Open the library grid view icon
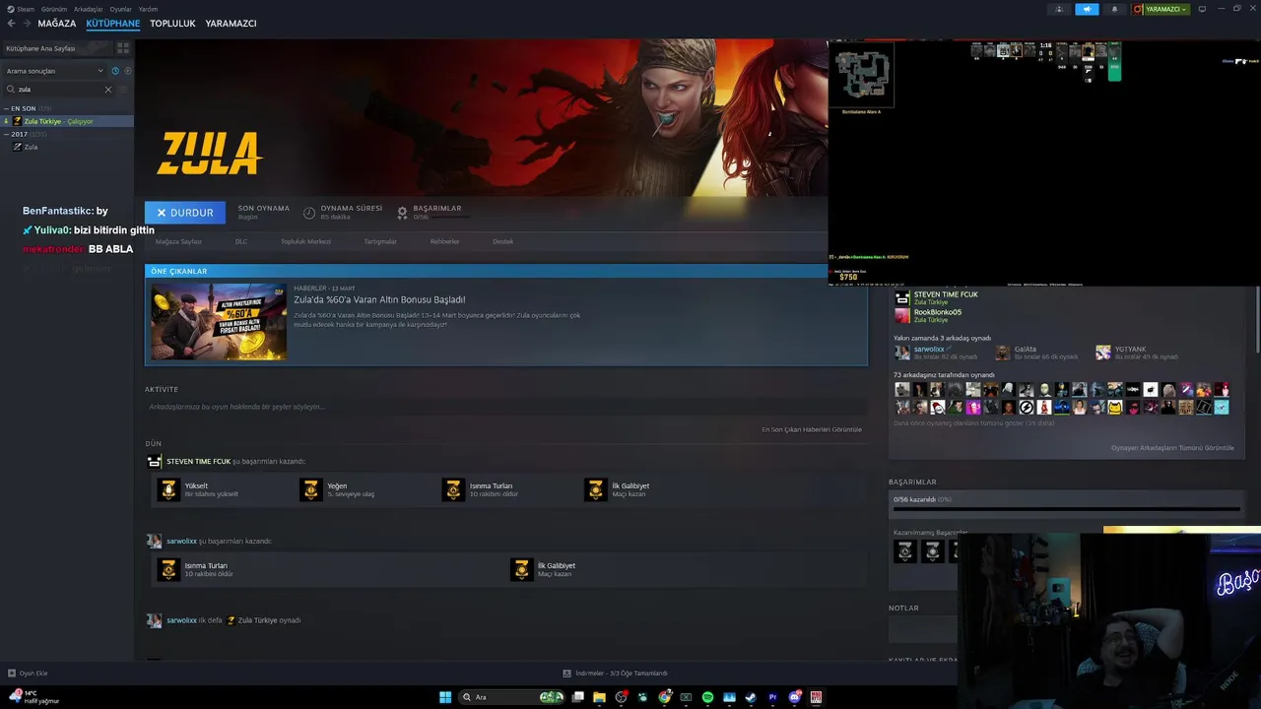1261x709 pixels. click(x=123, y=47)
